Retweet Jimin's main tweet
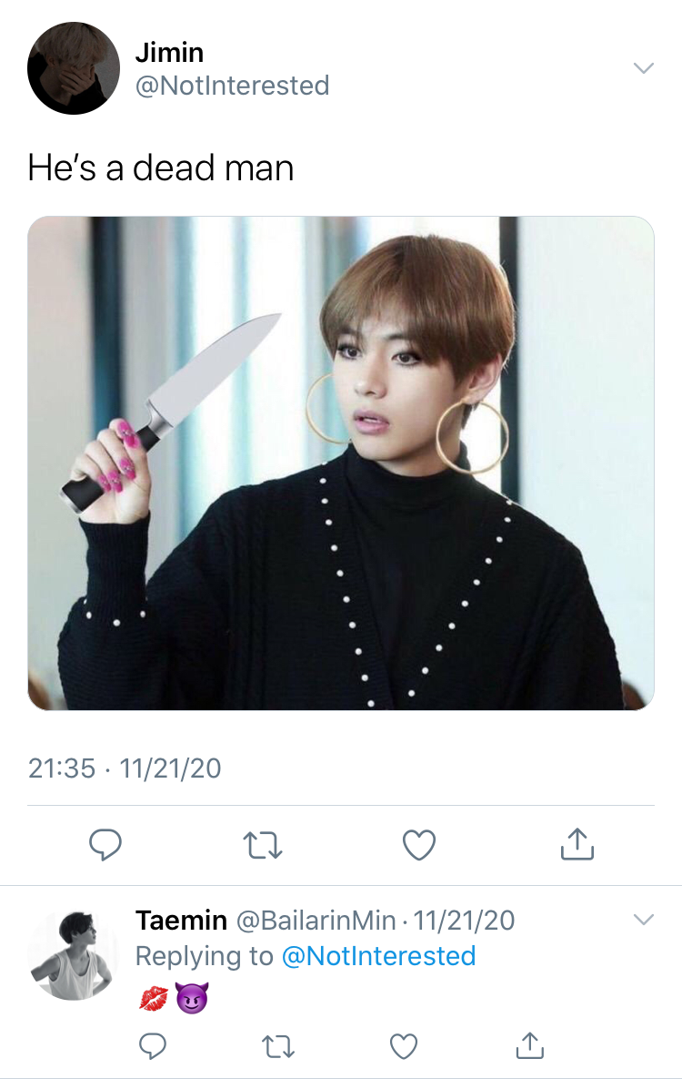 click(x=263, y=845)
